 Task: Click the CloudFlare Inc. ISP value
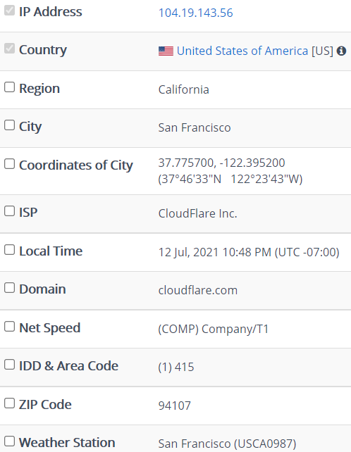pyautogui.click(x=197, y=213)
